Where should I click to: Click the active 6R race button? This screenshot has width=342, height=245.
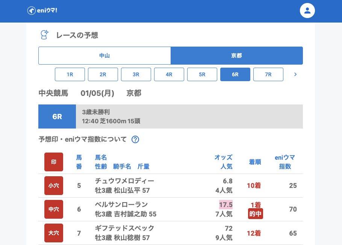(235, 74)
